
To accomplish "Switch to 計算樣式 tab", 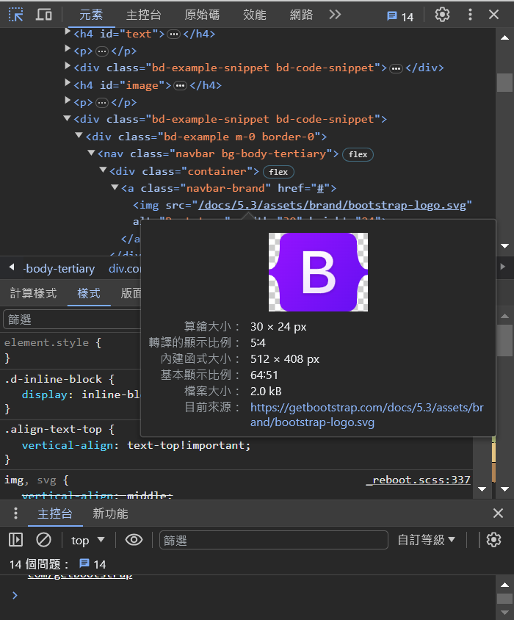I will (33, 293).
